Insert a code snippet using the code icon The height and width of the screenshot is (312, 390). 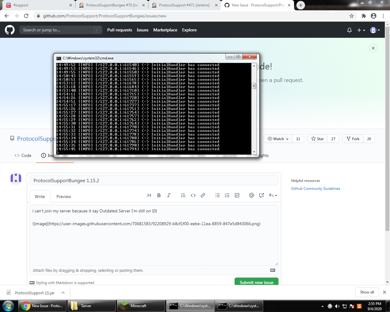[x=193, y=195]
